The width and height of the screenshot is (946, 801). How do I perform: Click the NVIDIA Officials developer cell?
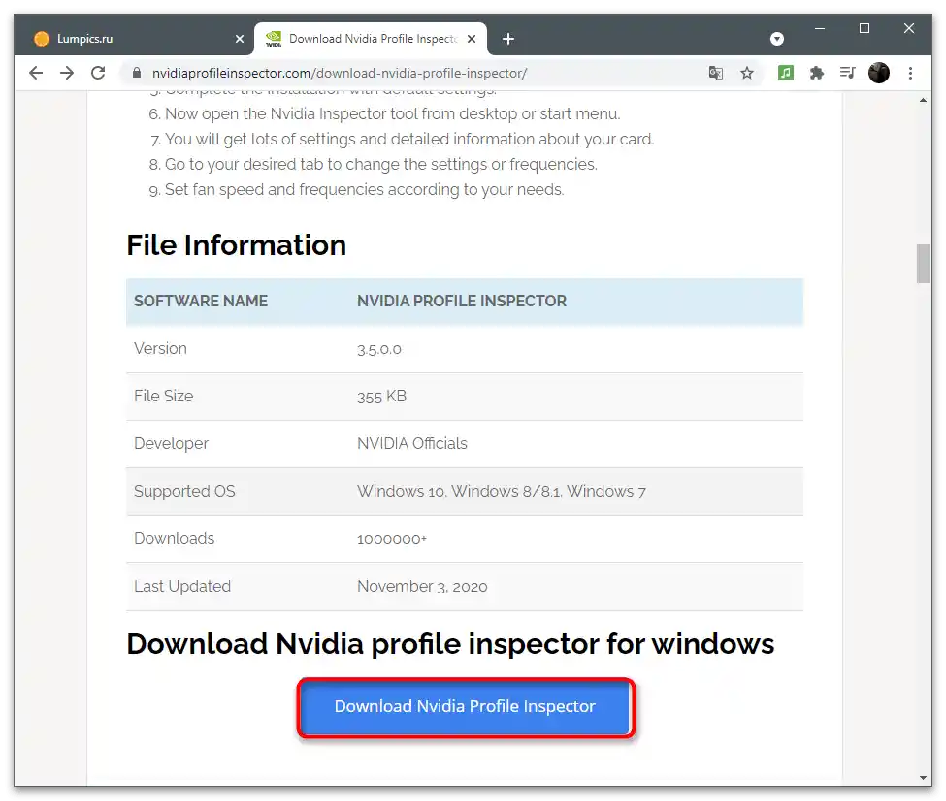click(x=412, y=444)
